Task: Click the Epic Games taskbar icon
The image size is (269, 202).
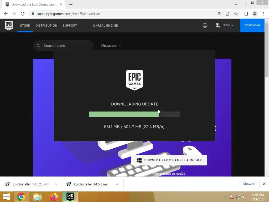Action: coord(70,197)
